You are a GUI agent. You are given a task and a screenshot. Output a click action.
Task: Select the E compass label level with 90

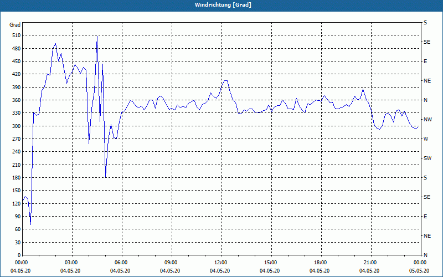425,217
